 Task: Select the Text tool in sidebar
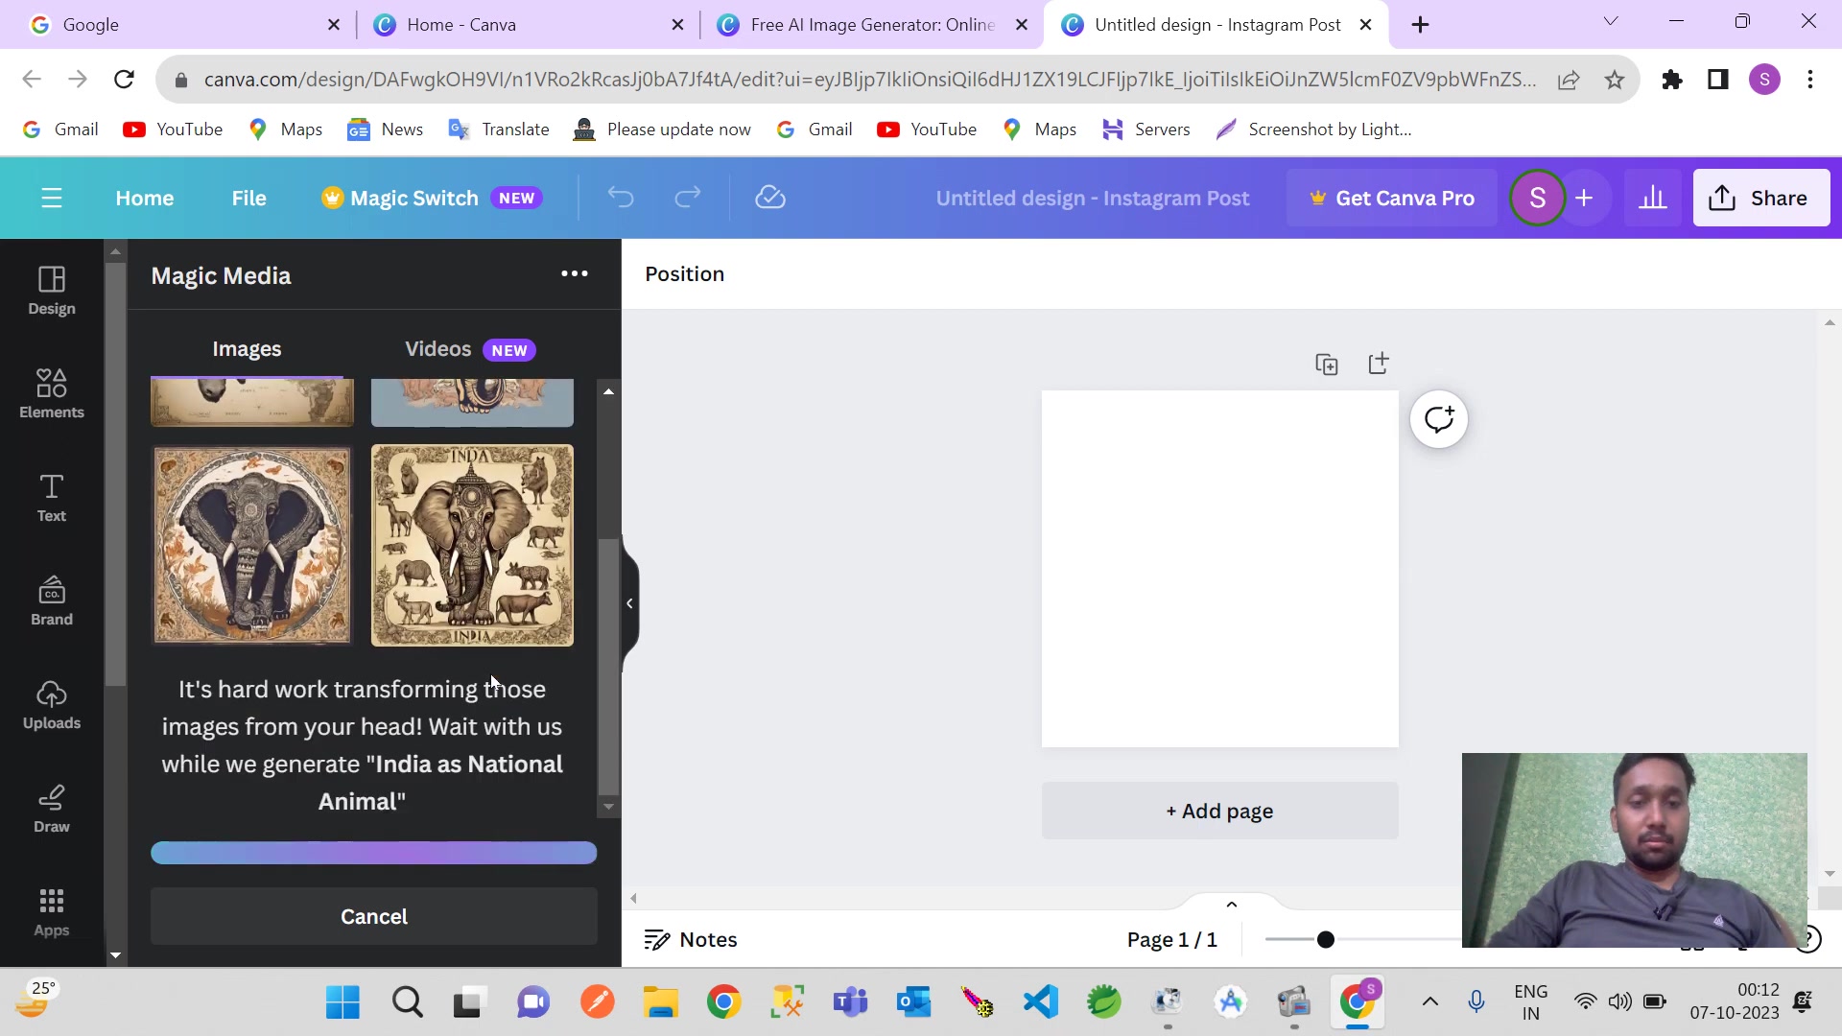(x=52, y=498)
